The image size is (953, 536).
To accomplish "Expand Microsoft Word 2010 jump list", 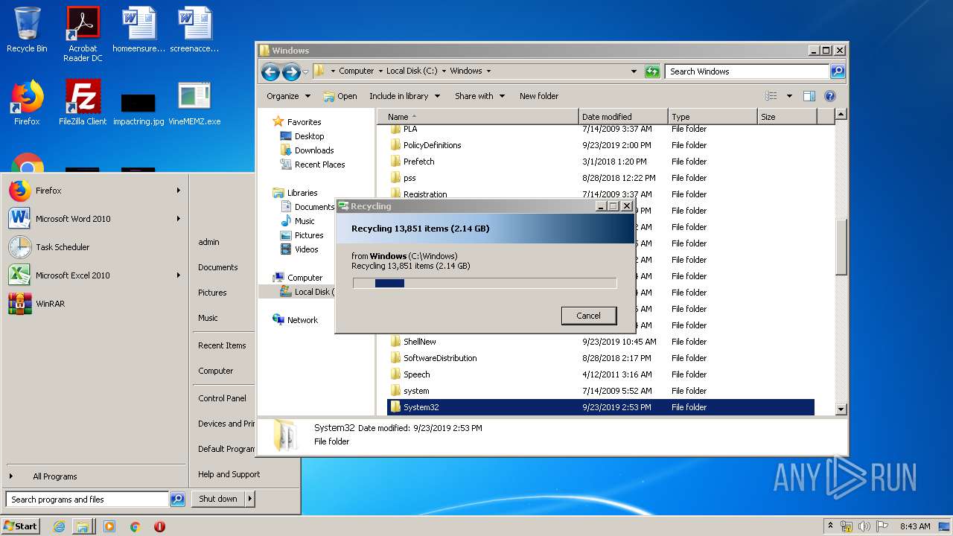I will click(179, 219).
